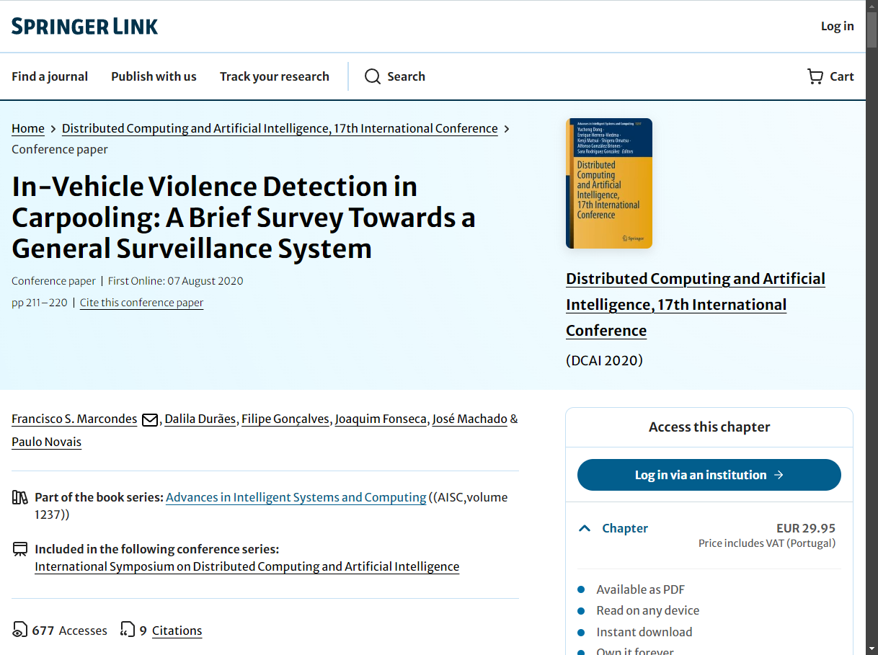The height and width of the screenshot is (655, 878).
Task: Click the accesses eye icon
Action: 20,631
